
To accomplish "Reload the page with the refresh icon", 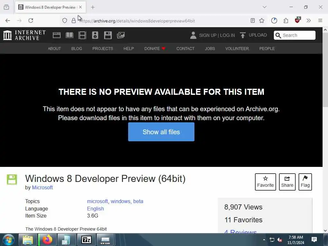I will [31, 20].
